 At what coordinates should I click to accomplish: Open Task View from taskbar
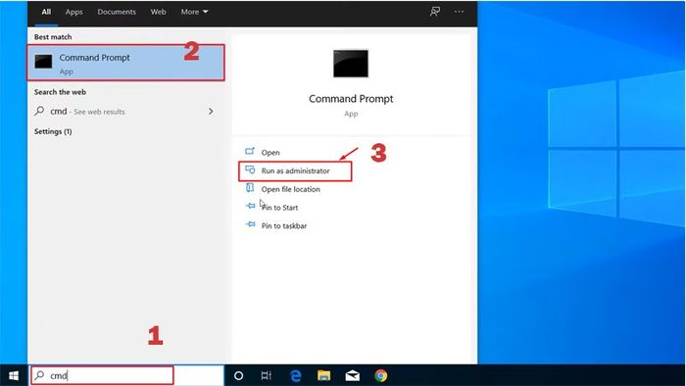266,375
